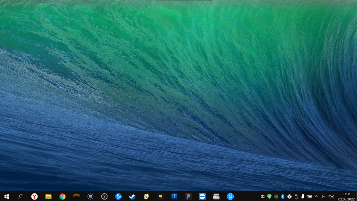Viewport: 357px width, 201px height.
Task: Open Bluetooth devices tray icon
Action: pos(283,197)
